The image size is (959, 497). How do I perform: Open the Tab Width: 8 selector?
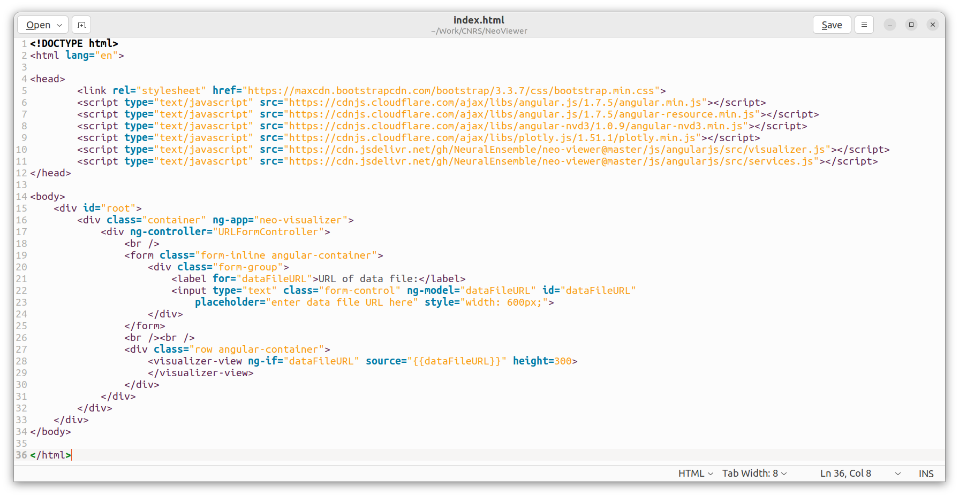point(753,473)
